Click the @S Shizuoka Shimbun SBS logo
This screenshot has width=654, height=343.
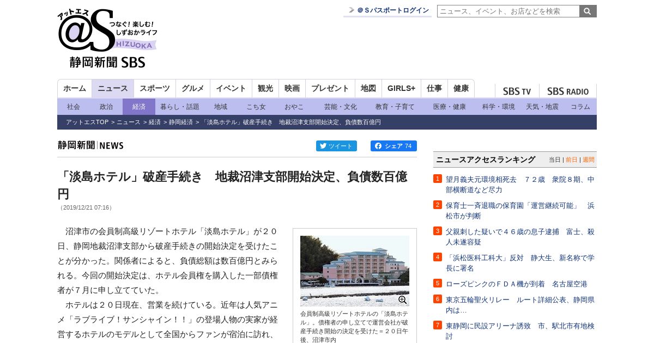point(107,39)
